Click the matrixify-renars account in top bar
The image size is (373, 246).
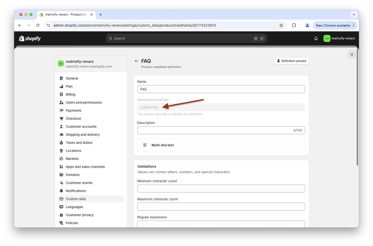coord(339,38)
